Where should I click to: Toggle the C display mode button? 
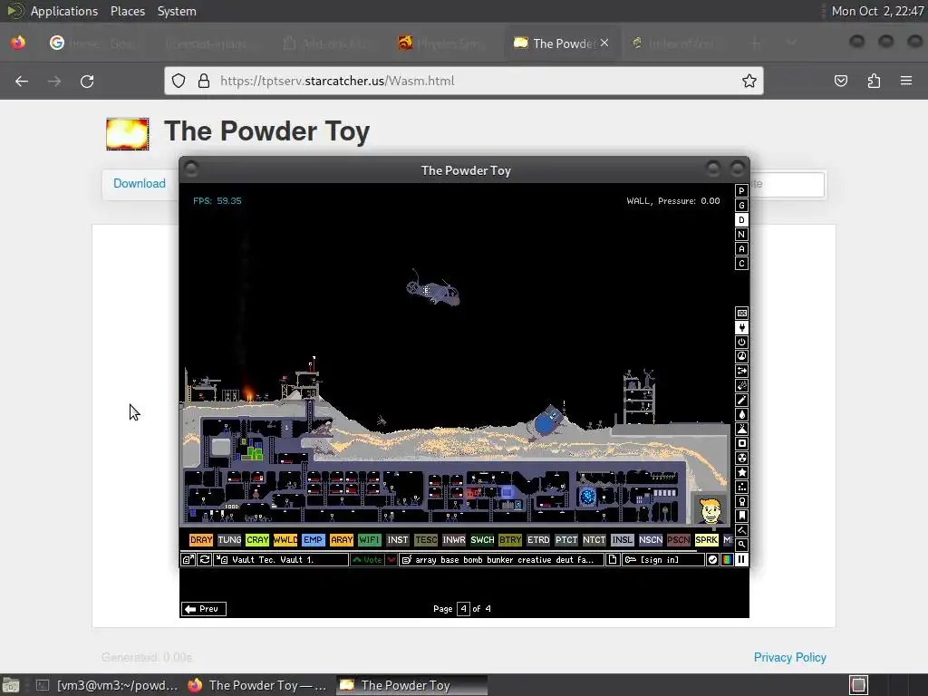coord(741,264)
